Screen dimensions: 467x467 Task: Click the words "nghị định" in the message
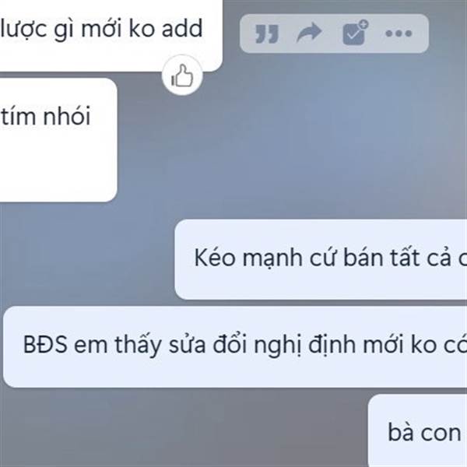304,346
